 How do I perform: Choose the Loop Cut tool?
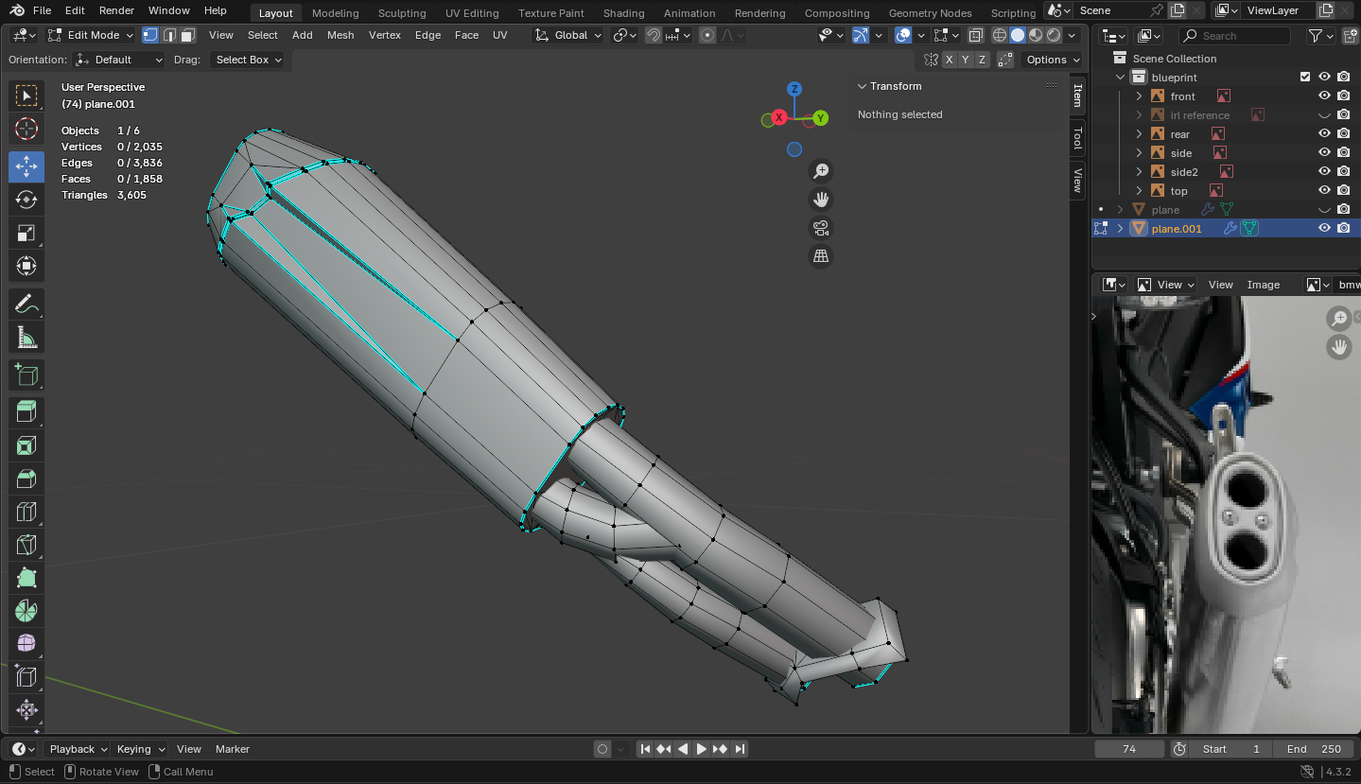(26, 512)
